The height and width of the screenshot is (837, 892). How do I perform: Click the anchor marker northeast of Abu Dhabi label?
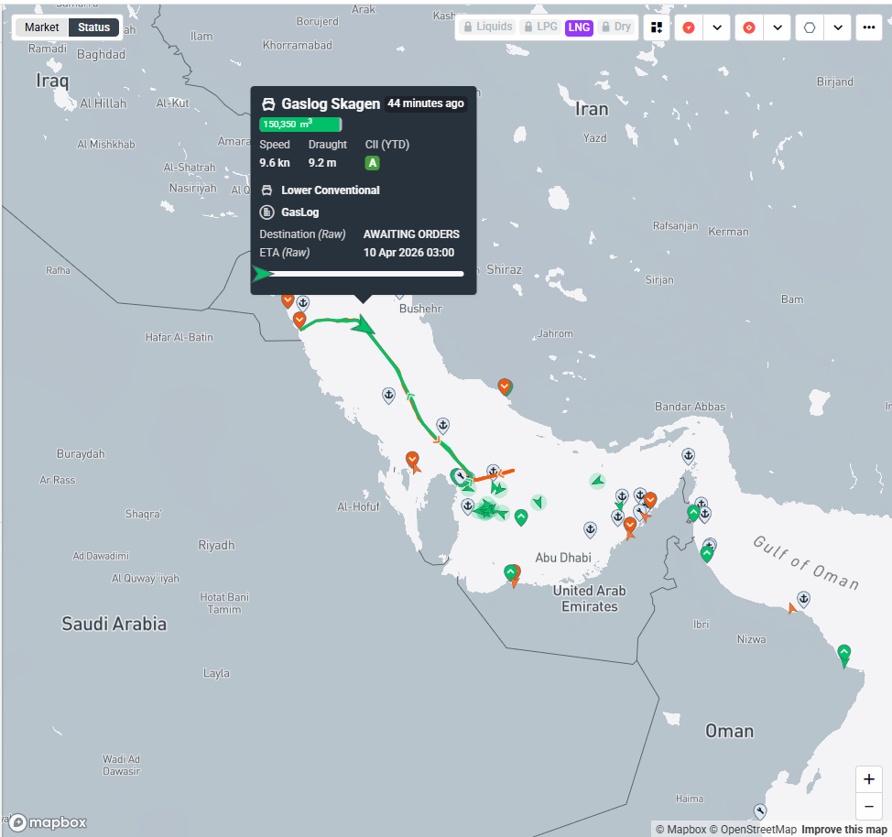coord(591,529)
